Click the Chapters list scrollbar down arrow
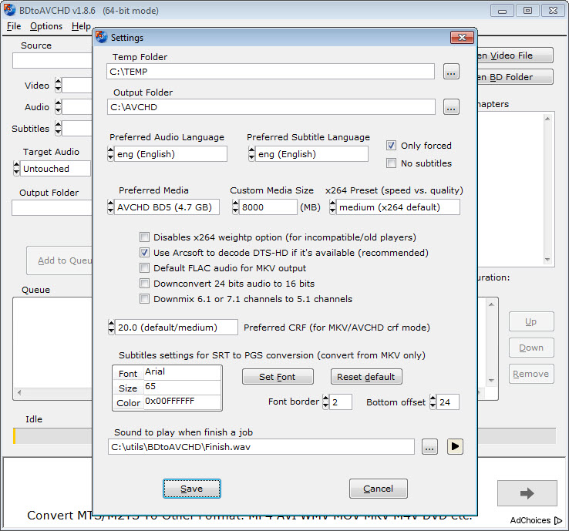This screenshot has height=531, width=569. click(x=547, y=259)
